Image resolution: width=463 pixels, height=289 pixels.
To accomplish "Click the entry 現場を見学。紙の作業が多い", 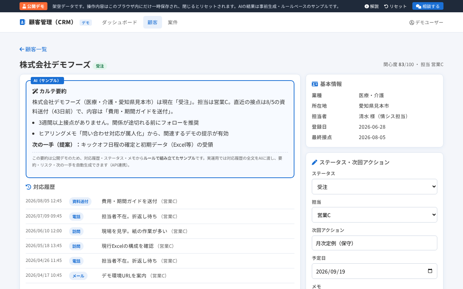I will click(135, 231).
